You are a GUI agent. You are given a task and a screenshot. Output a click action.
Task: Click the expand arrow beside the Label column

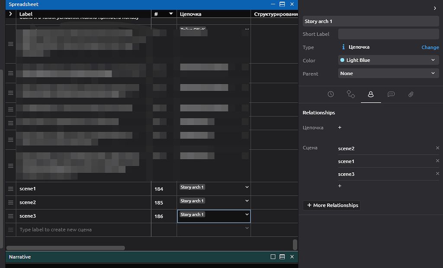10,13
